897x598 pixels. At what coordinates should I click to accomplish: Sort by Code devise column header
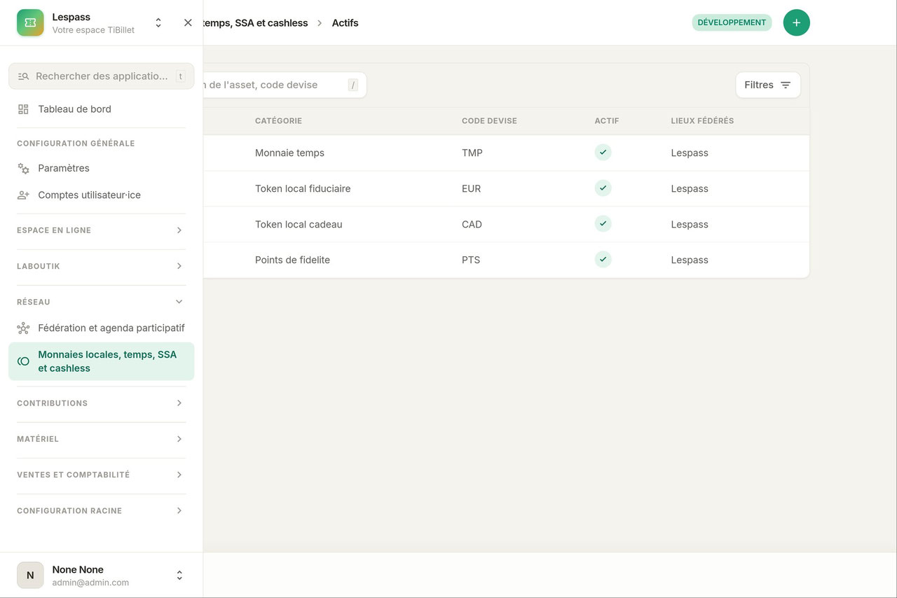coord(489,121)
